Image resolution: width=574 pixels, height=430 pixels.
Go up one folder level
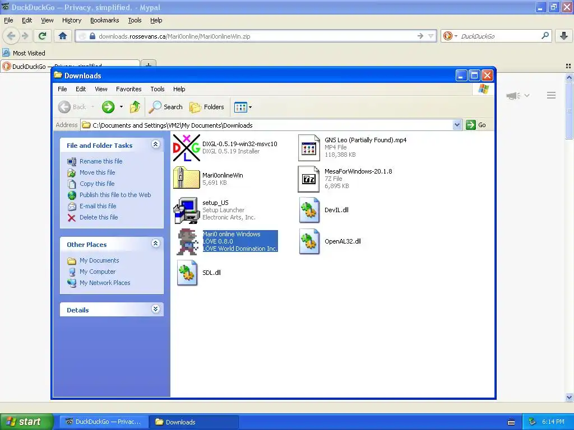tap(135, 107)
